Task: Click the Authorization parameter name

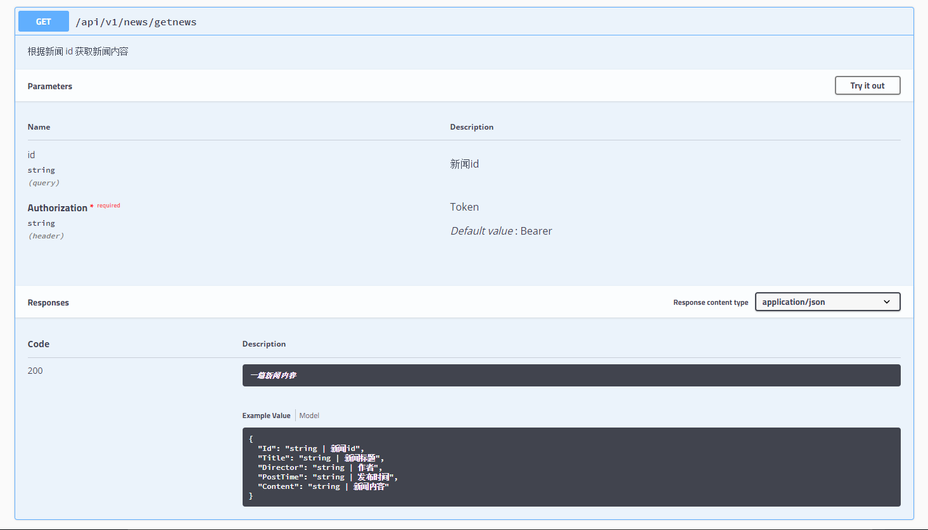Action: coord(58,207)
